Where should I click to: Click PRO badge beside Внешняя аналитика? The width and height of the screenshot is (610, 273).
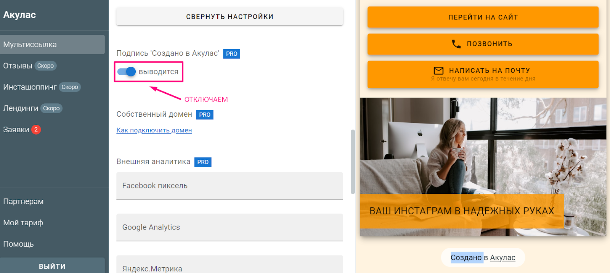203,162
